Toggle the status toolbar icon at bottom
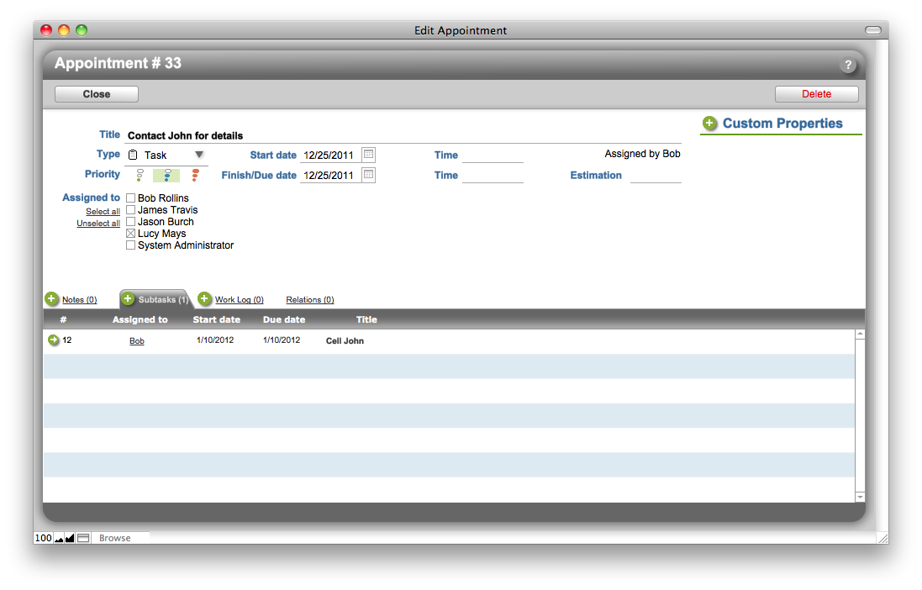The image size is (922, 590). coord(83,538)
